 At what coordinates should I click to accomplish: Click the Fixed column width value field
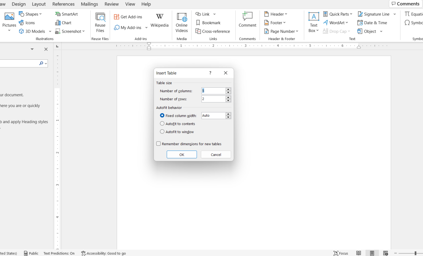(213, 115)
